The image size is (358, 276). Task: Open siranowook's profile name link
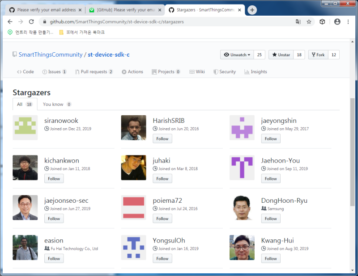click(x=61, y=121)
